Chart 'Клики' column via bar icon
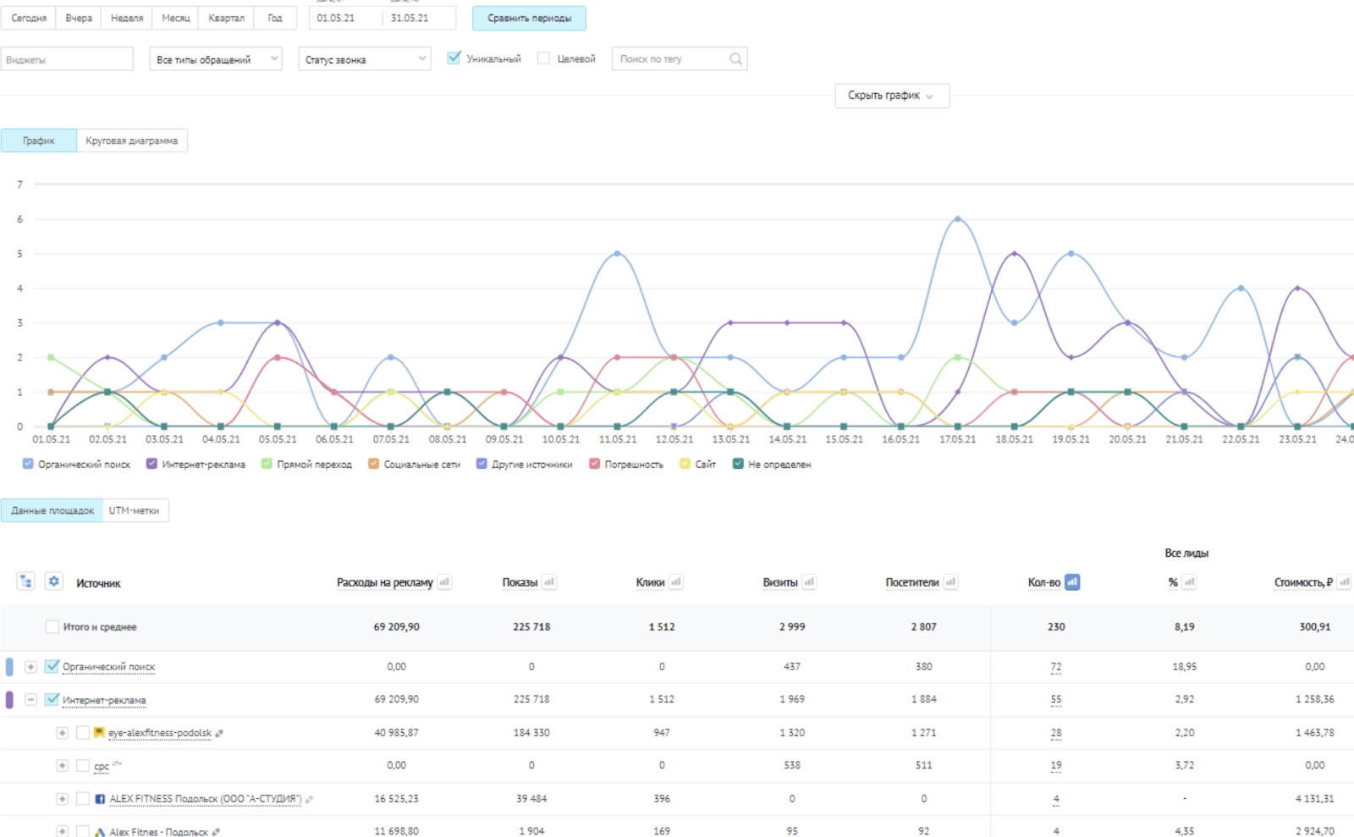 point(676,582)
